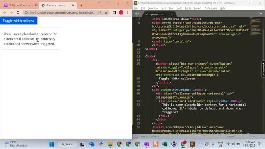Change HTML syntax in status bar
265x149 pixels.
252,137
